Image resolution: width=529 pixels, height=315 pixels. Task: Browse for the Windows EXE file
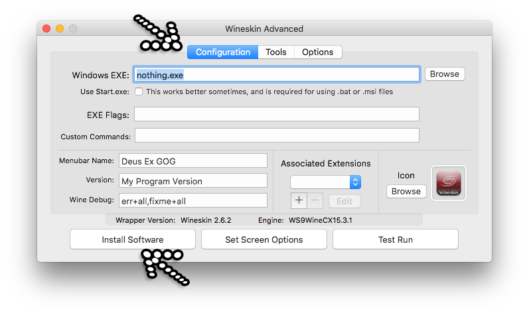[x=445, y=74]
